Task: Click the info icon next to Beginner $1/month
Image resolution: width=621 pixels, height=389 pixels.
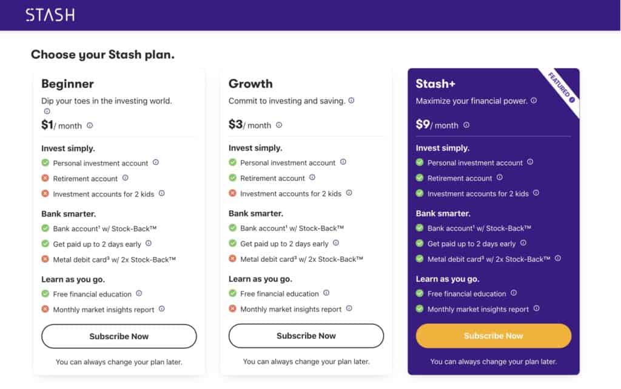Action: (x=90, y=125)
